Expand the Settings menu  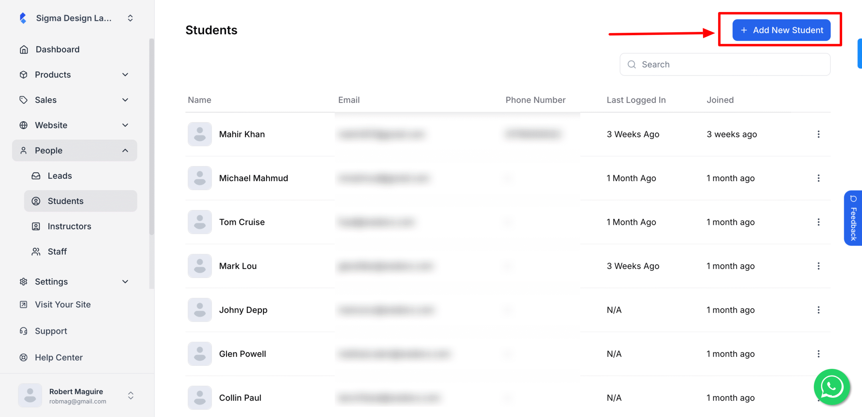pyautogui.click(x=74, y=282)
